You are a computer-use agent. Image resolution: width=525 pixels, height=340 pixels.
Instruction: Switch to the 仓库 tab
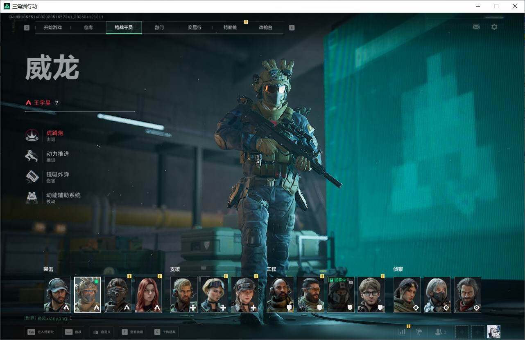[88, 27]
